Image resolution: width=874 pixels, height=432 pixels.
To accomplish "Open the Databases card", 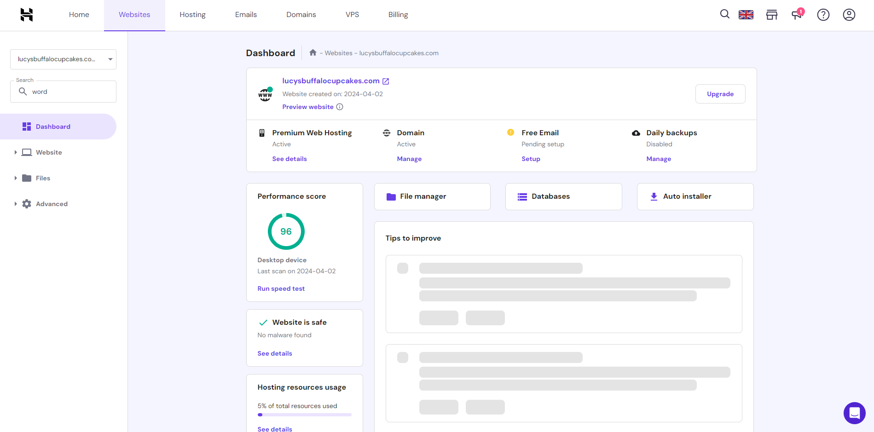I will tap(564, 196).
